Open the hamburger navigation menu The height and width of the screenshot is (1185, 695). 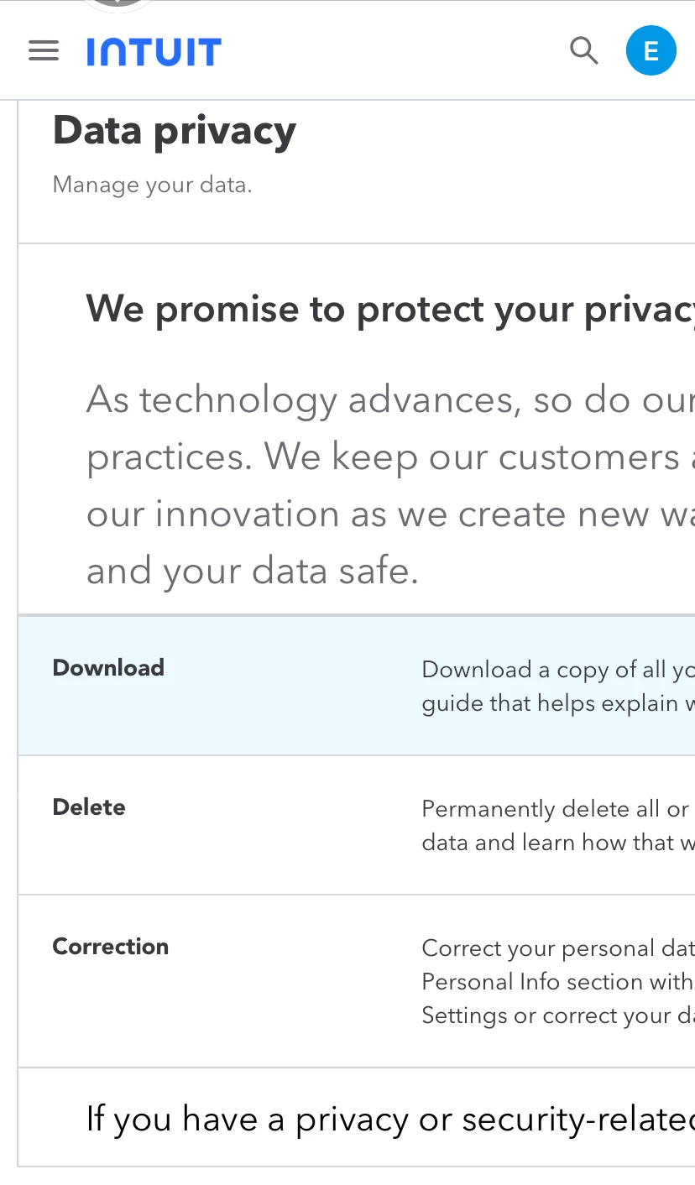click(44, 51)
